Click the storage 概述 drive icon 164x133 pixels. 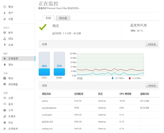coord(5,78)
